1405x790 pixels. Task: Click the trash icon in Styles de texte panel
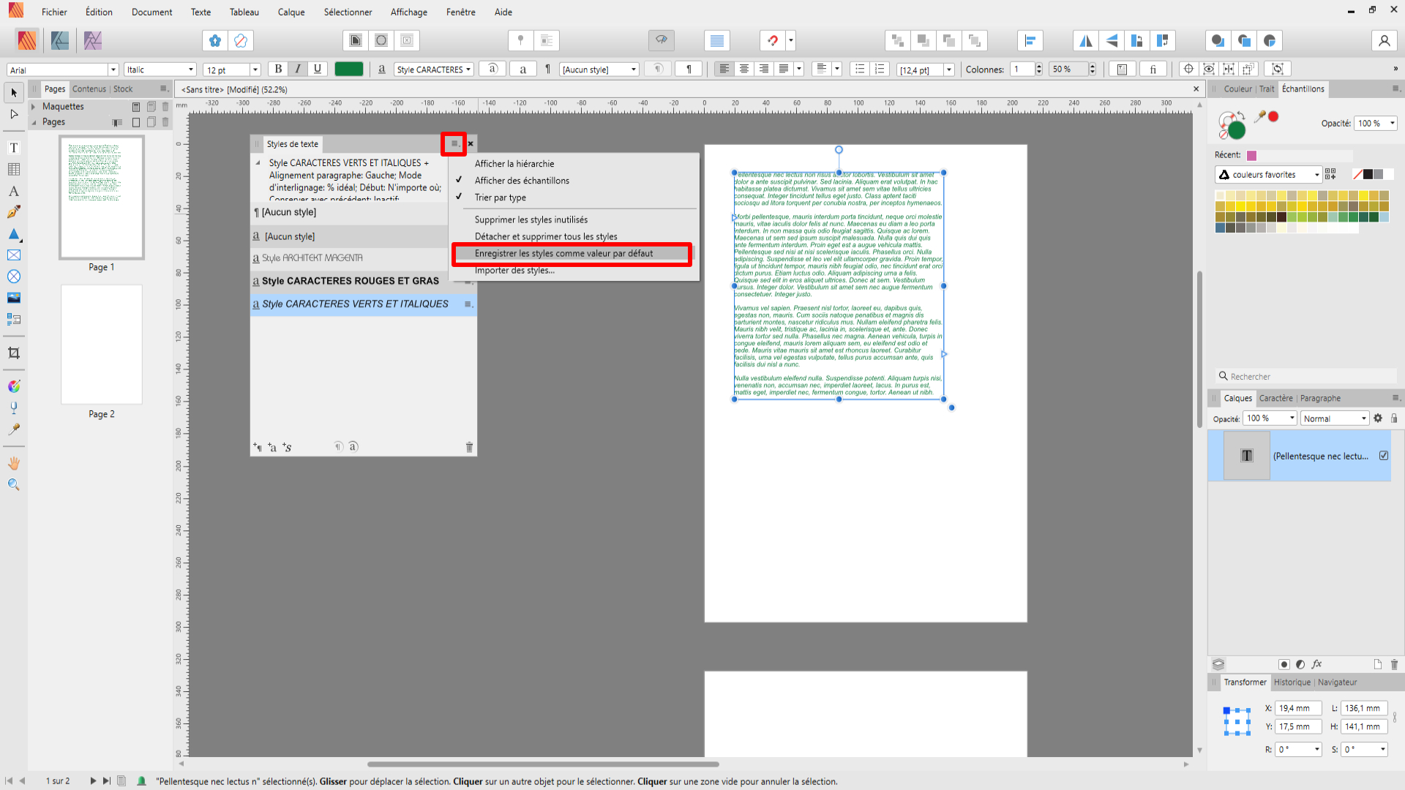(x=469, y=447)
